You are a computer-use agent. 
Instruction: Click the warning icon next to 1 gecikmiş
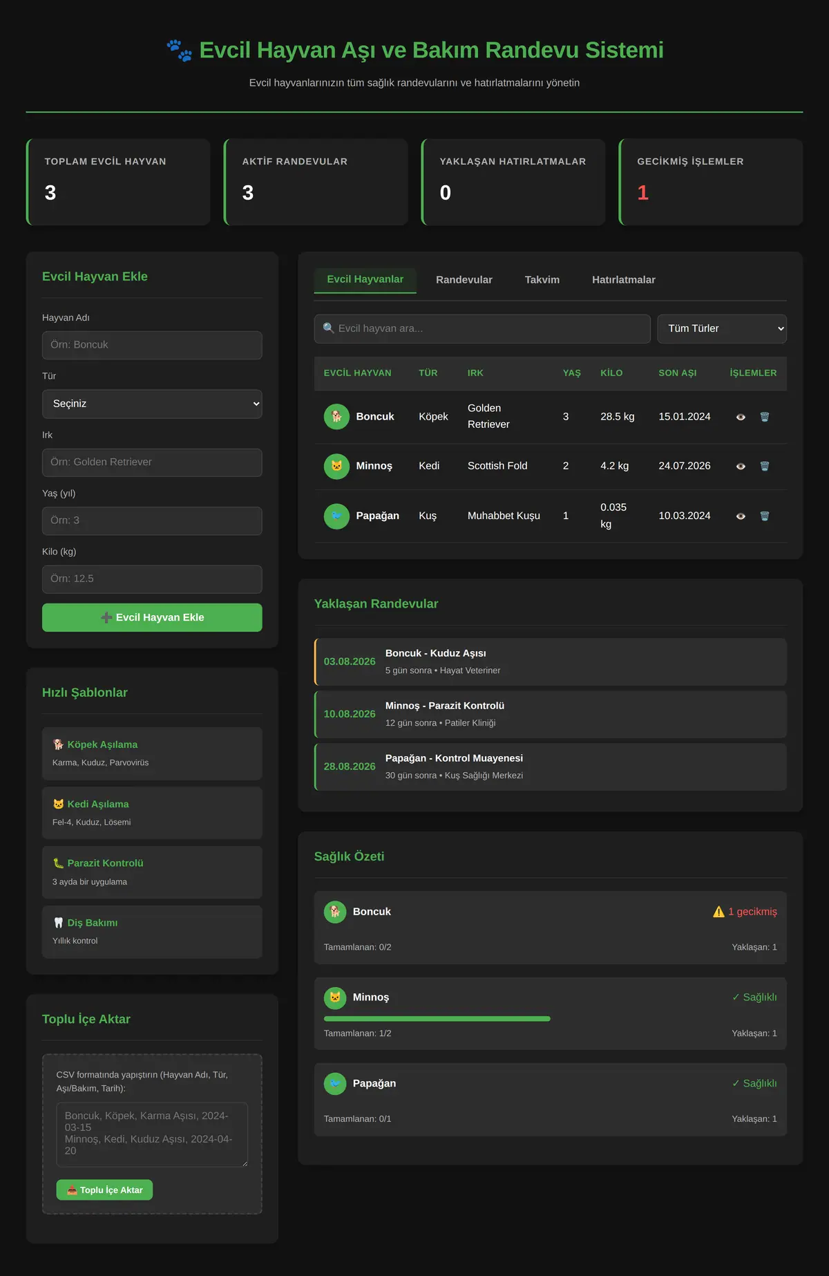pyautogui.click(x=718, y=912)
